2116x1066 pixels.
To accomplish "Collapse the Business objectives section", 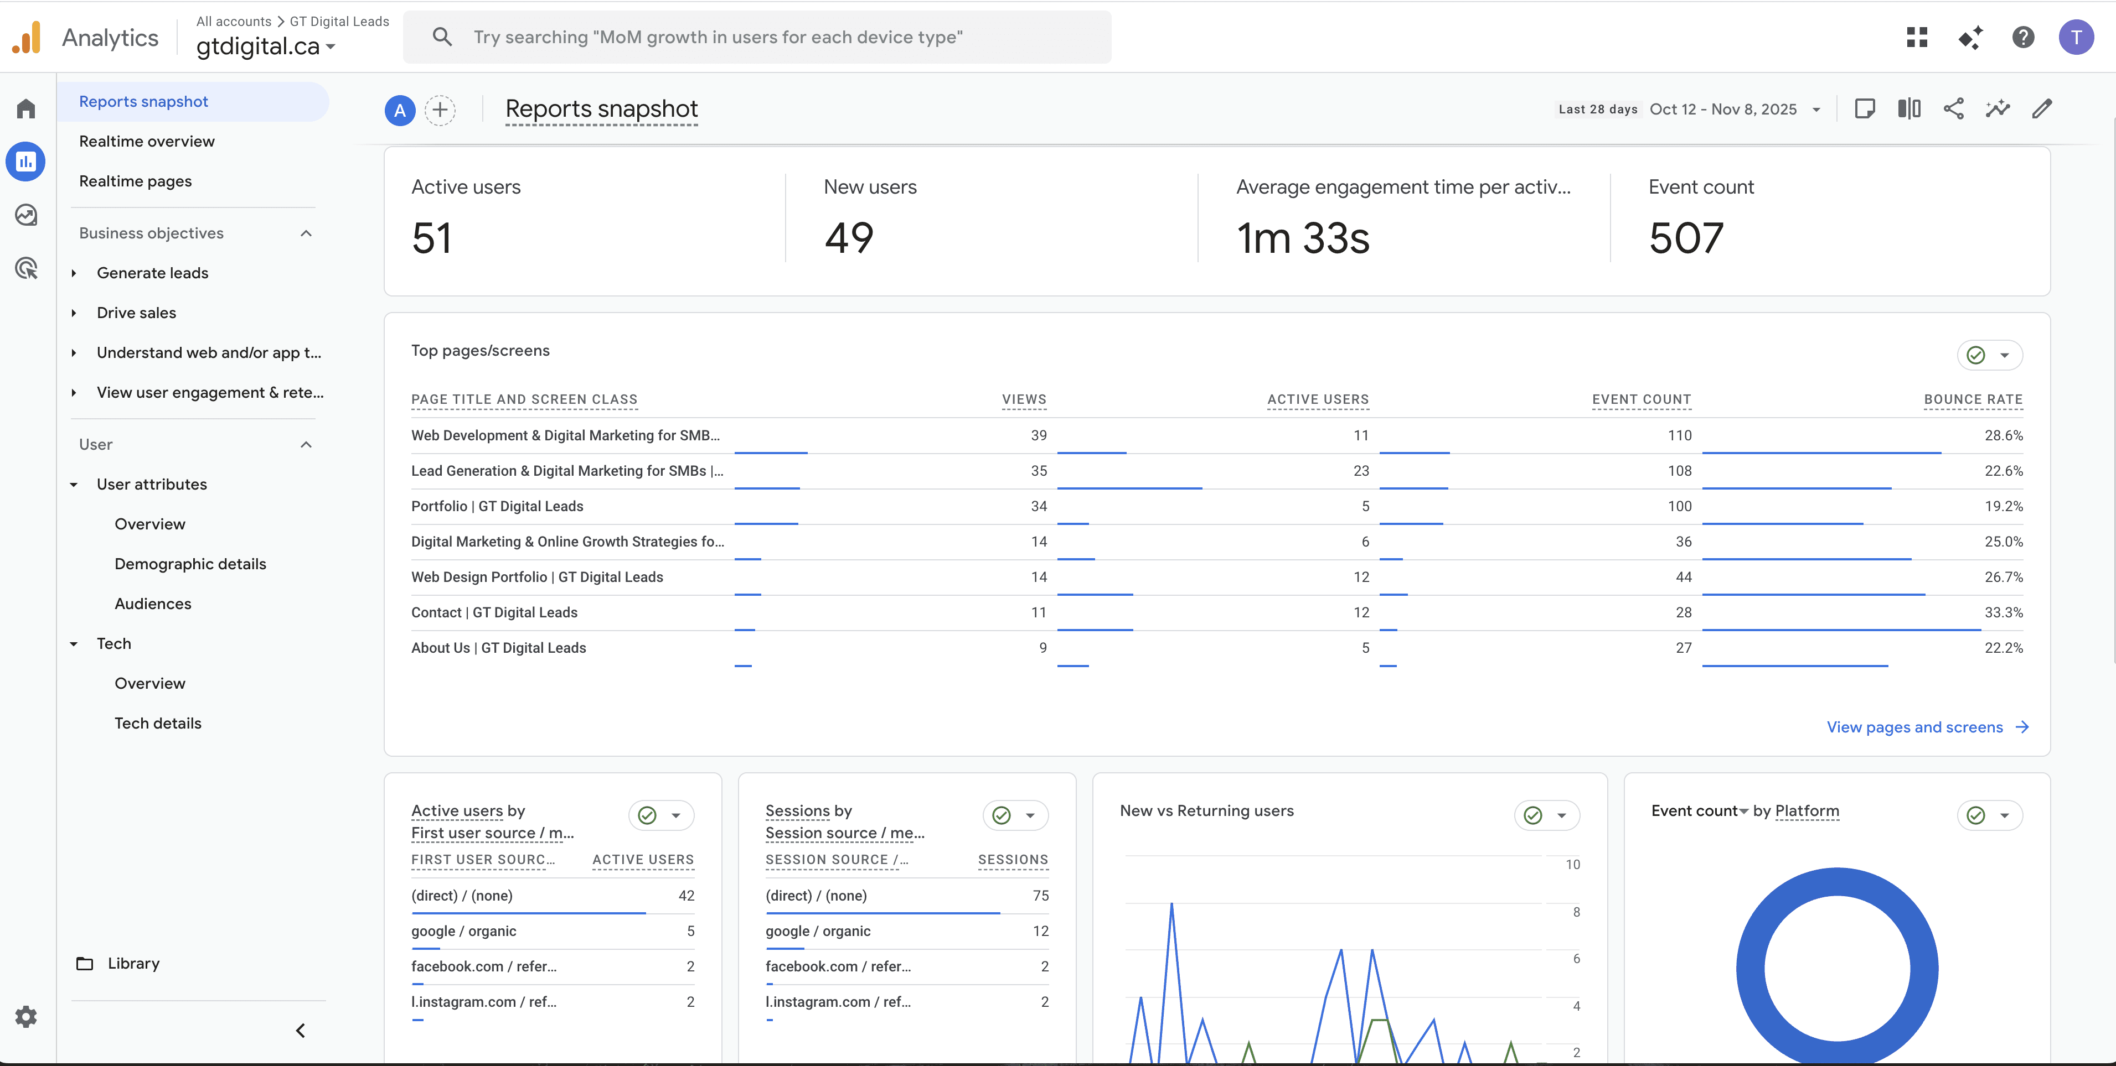I will click(306, 233).
